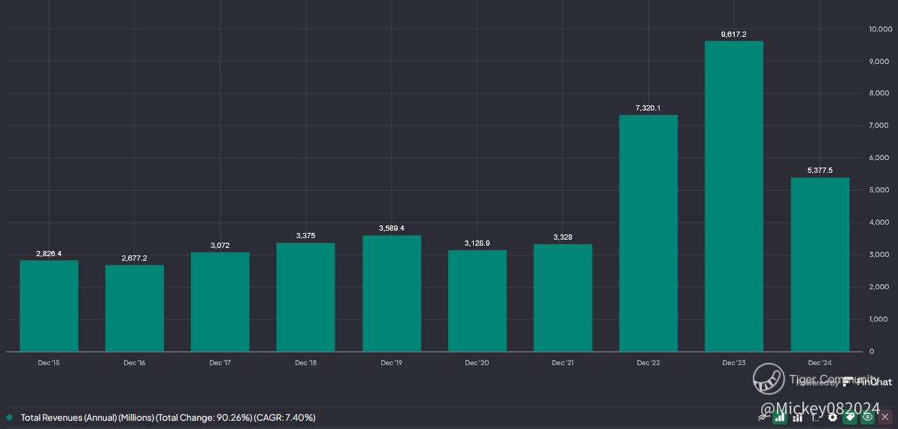
Task: Select the Dec '24 bar labeled 5,377.5
Action: pos(819,264)
